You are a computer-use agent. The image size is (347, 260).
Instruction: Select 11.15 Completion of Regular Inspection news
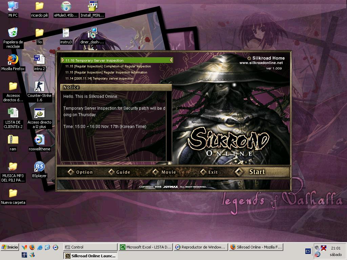108,66
